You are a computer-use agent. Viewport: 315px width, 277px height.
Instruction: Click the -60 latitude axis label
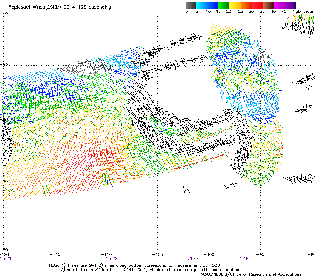click(x=4, y=250)
